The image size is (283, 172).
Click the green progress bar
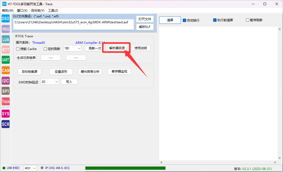[125, 168]
